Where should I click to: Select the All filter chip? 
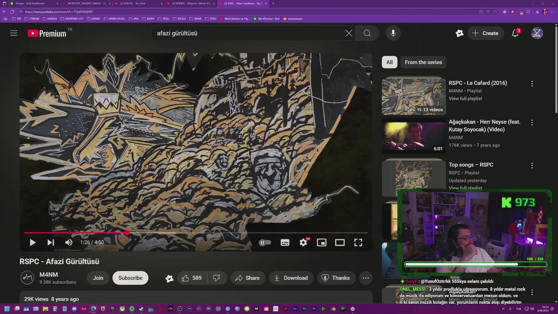(x=389, y=62)
